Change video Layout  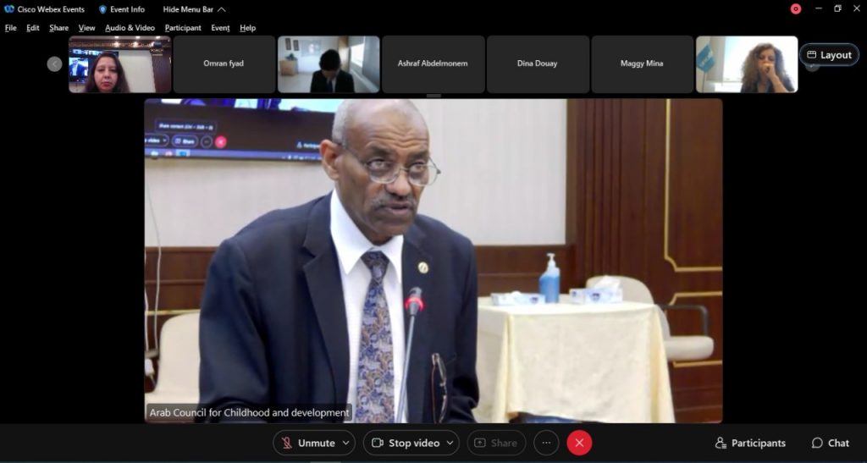click(829, 55)
